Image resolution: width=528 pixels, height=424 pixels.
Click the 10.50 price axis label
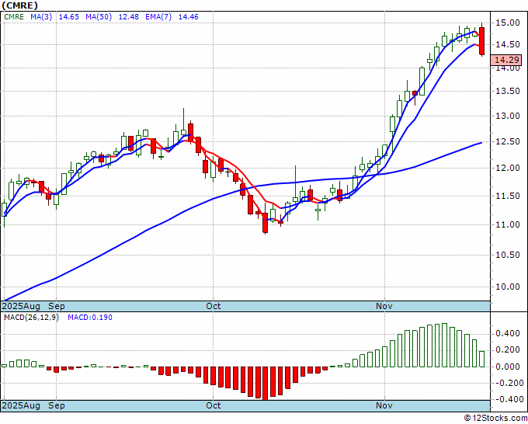point(508,255)
